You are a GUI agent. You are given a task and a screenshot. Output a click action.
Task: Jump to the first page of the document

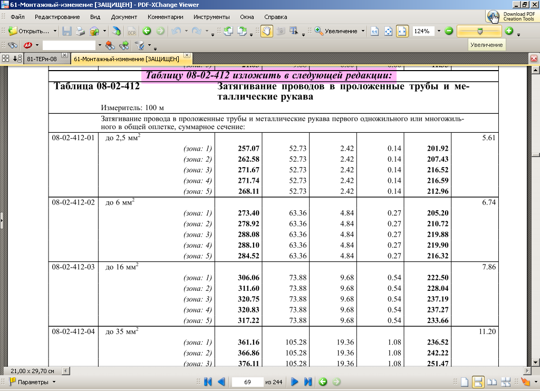click(208, 382)
